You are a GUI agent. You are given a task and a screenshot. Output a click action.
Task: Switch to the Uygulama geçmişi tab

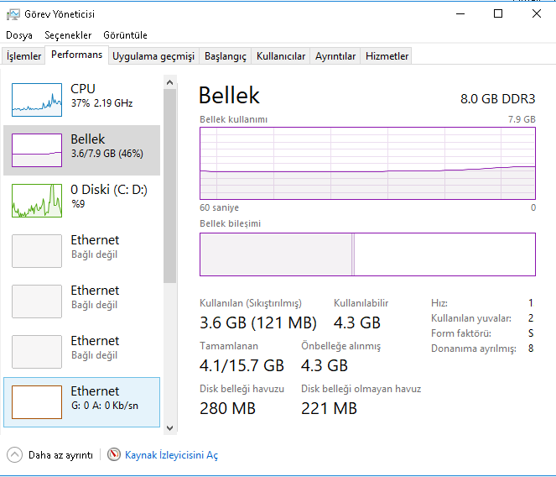[153, 56]
